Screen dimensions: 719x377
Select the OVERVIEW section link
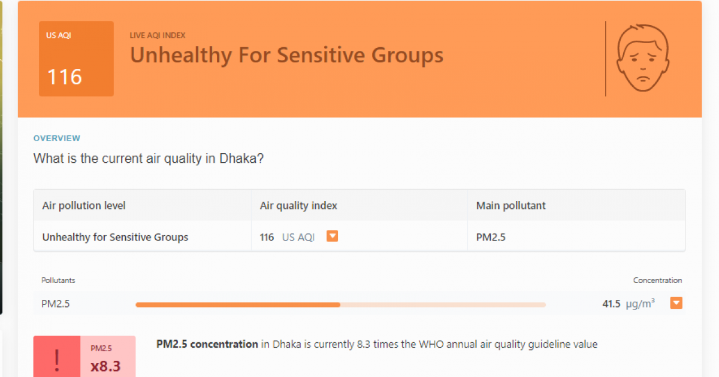coord(57,138)
